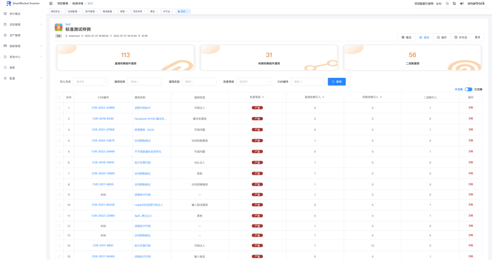The width and height of the screenshot is (492, 260).
Task: Click the search magnifier icon in top bar
Action: coord(447,4)
